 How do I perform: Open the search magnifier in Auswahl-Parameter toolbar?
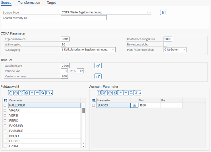pyautogui.click(x=131, y=93)
